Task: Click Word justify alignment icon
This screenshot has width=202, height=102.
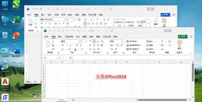Action: (97, 24)
